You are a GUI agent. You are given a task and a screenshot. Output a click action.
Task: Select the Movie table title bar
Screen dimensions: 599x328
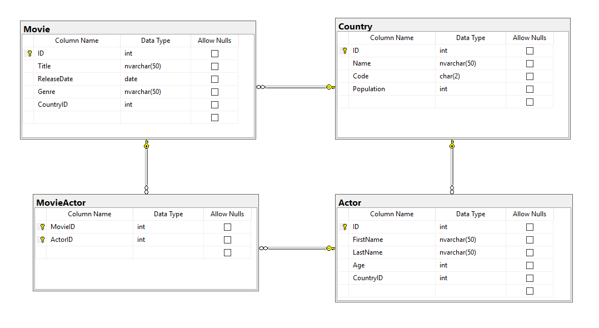(138, 28)
